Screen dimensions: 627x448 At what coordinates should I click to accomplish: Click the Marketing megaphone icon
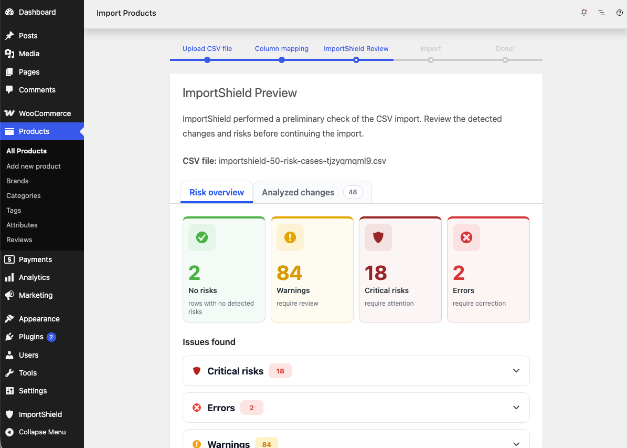pyautogui.click(x=9, y=295)
